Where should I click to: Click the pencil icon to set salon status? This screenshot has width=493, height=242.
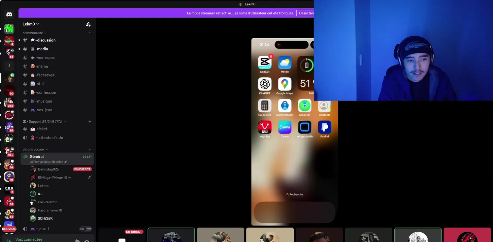66,162
